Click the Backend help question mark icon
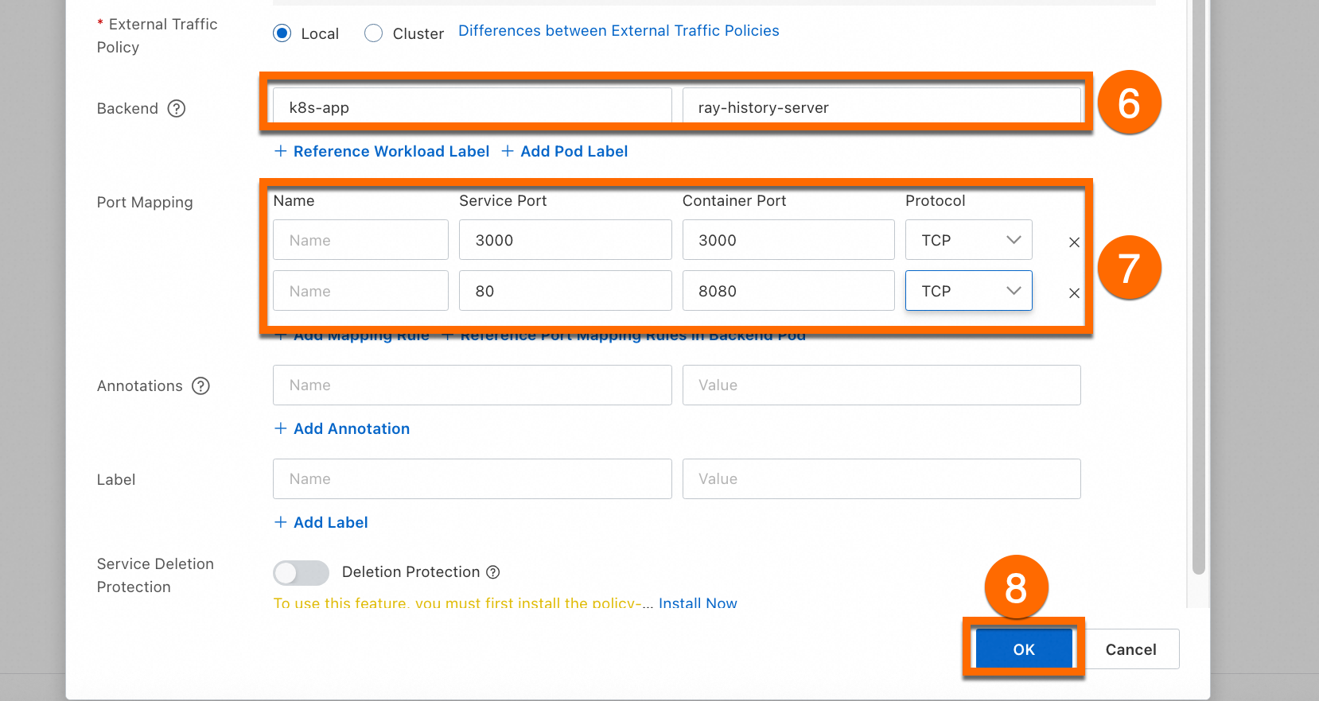Image resolution: width=1319 pixels, height=701 pixels. [177, 108]
